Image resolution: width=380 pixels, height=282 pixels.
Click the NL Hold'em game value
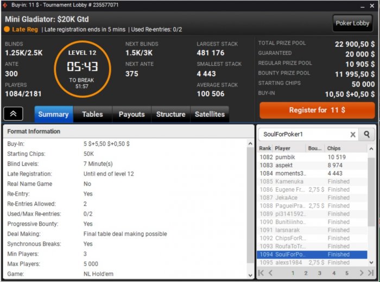coord(98,274)
